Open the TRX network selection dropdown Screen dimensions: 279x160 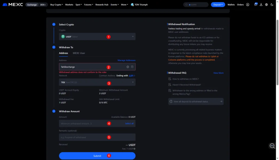(x=97, y=82)
